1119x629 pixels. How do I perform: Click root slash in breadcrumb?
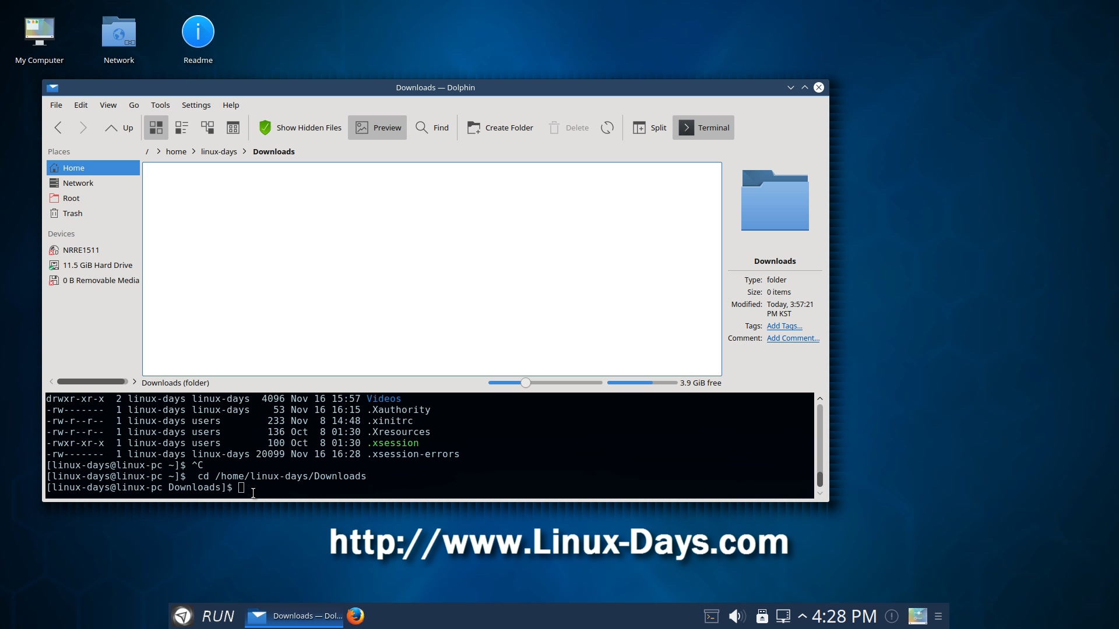click(147, 151)
